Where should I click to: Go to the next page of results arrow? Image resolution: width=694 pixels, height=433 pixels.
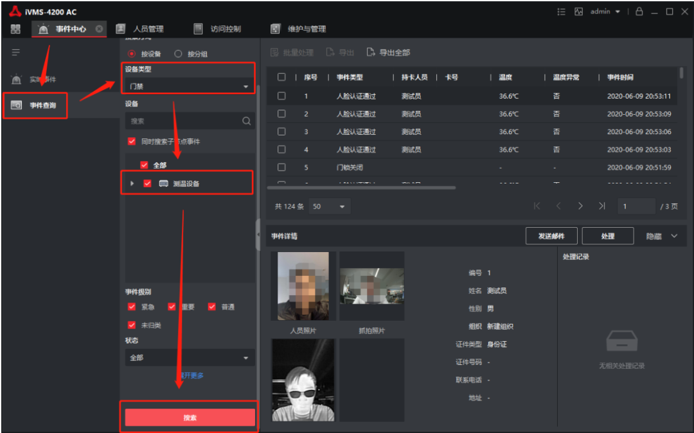coord(580,206)
